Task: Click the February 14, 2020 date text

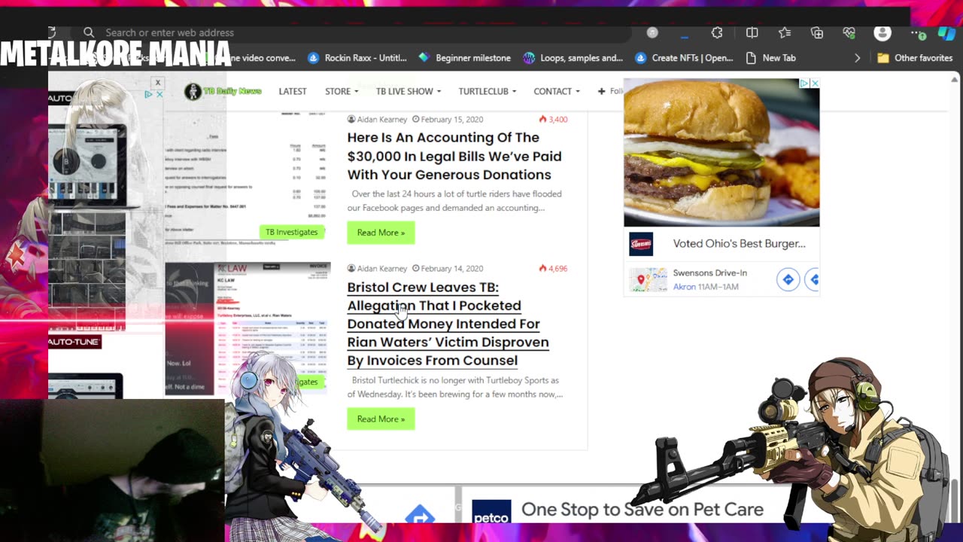Action: pos(452,269)
